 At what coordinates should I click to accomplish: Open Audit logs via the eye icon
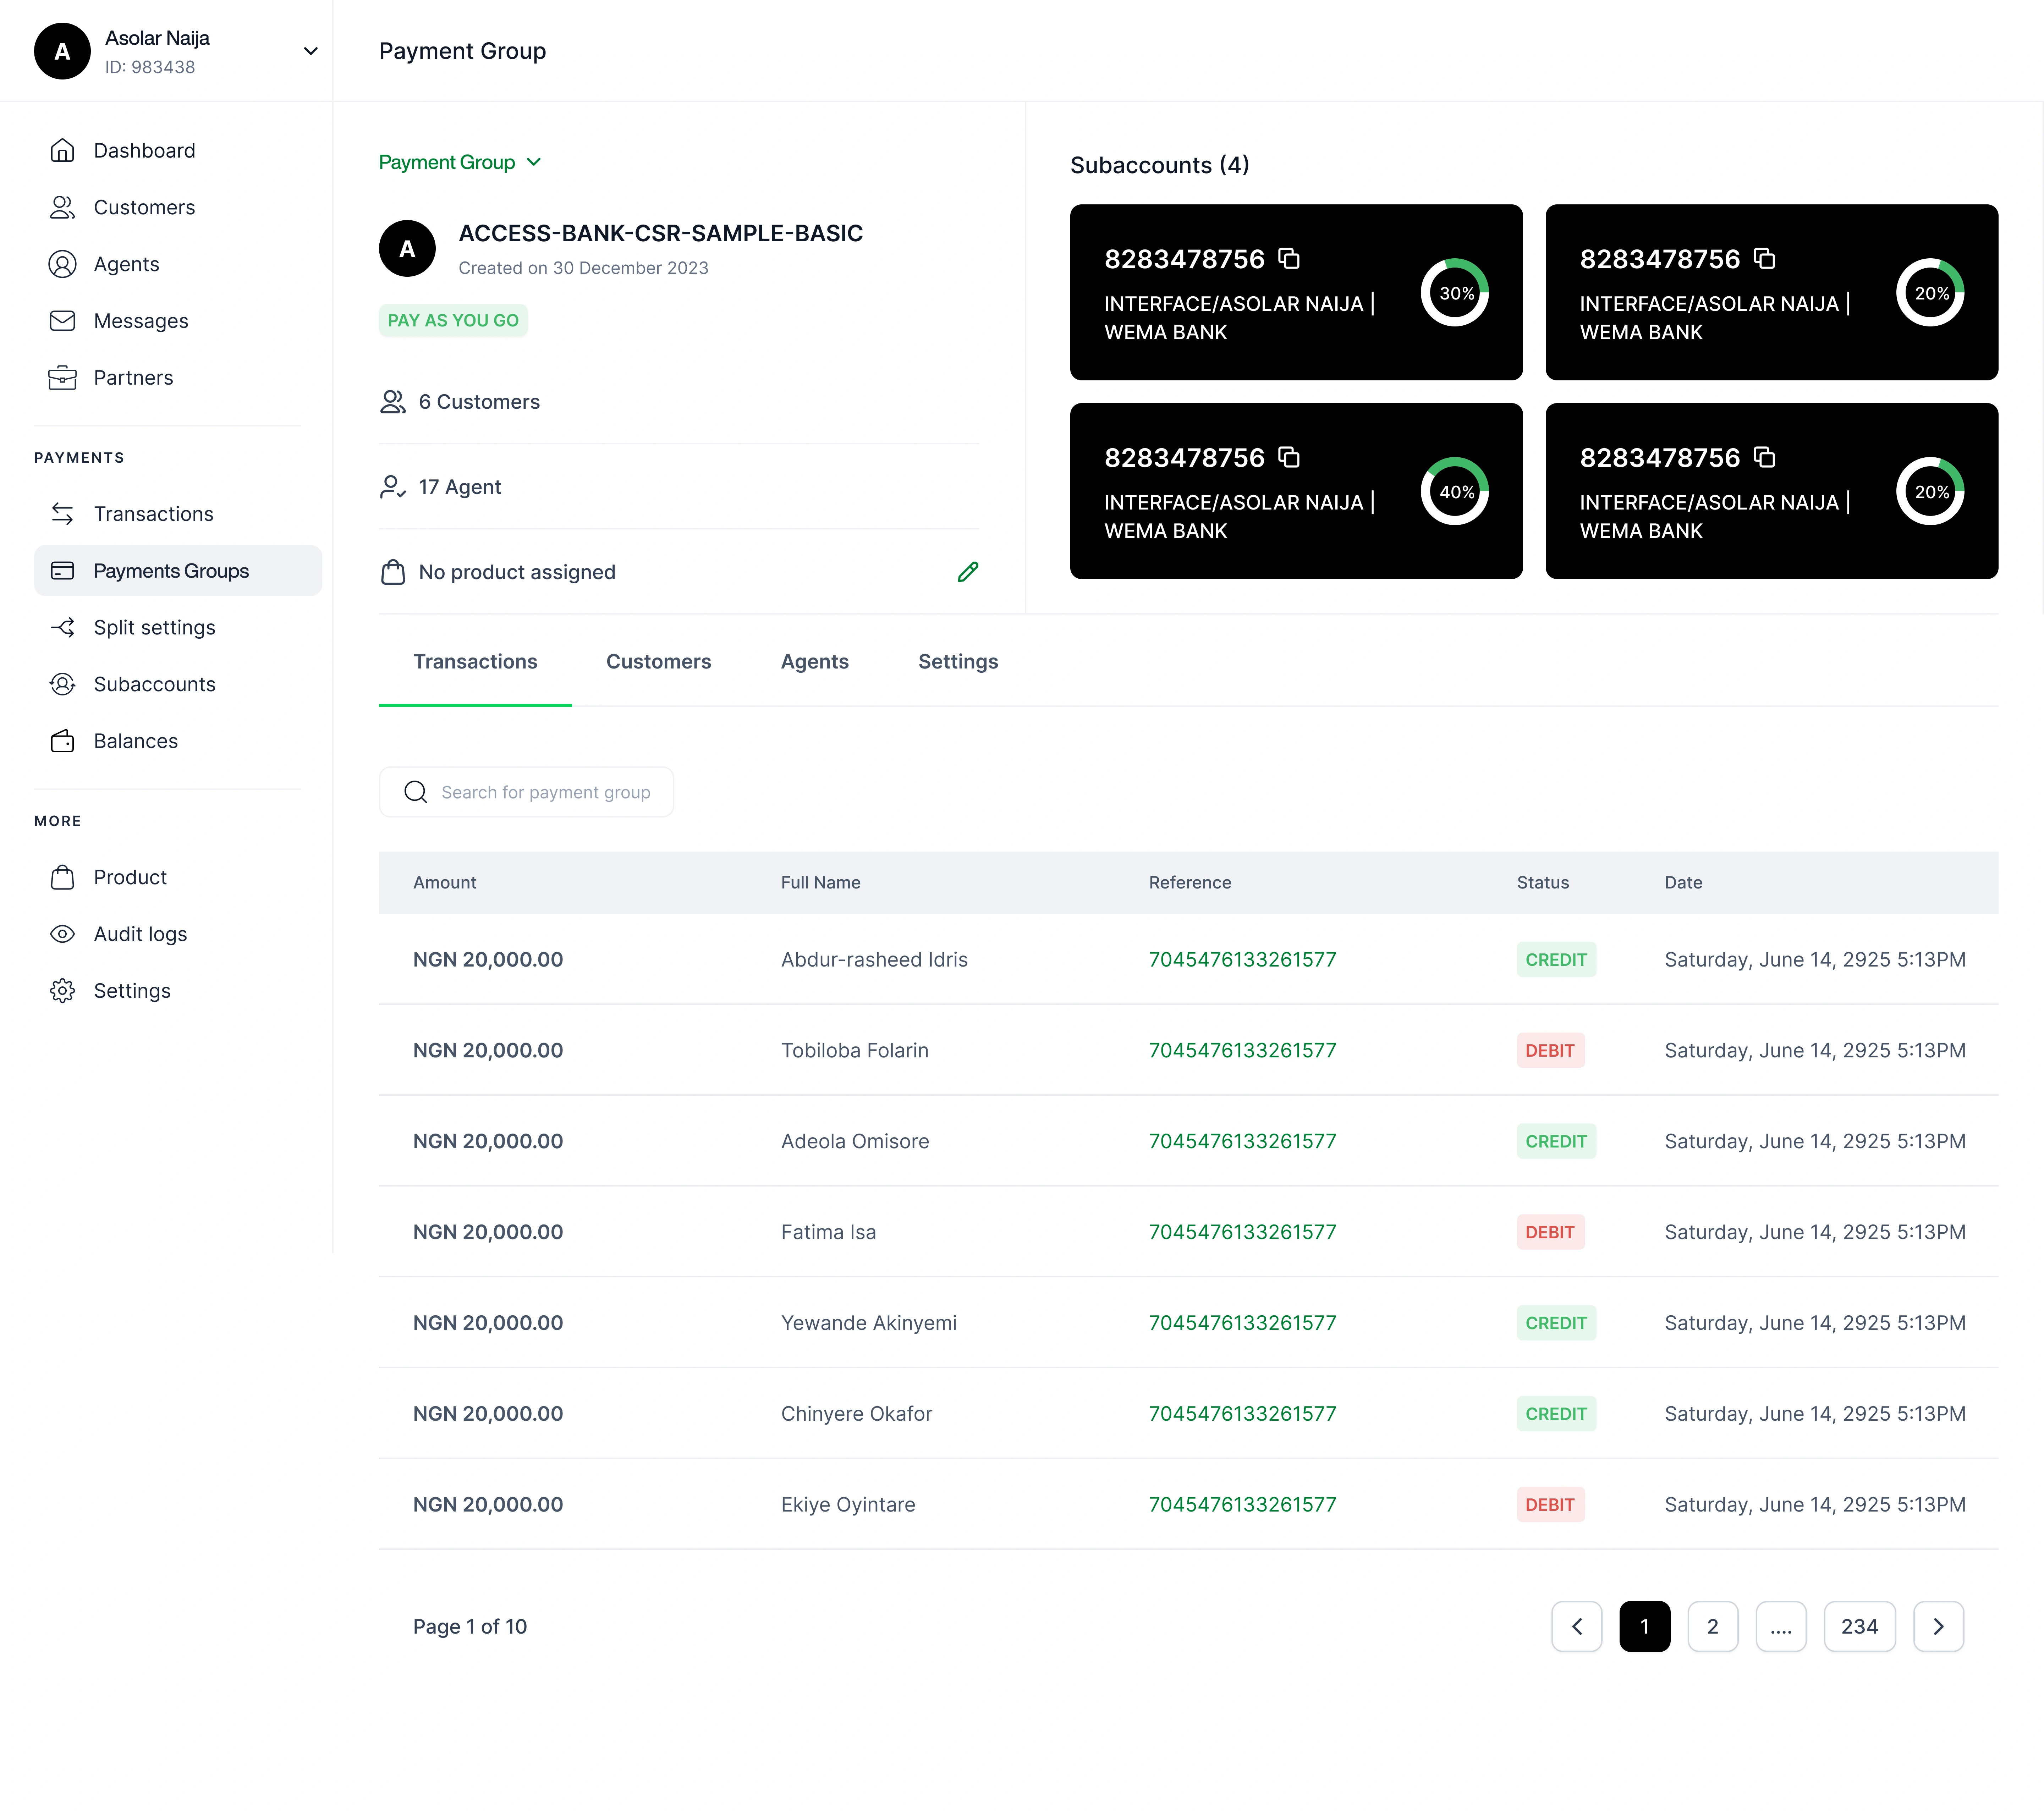[x=62, y=933]
